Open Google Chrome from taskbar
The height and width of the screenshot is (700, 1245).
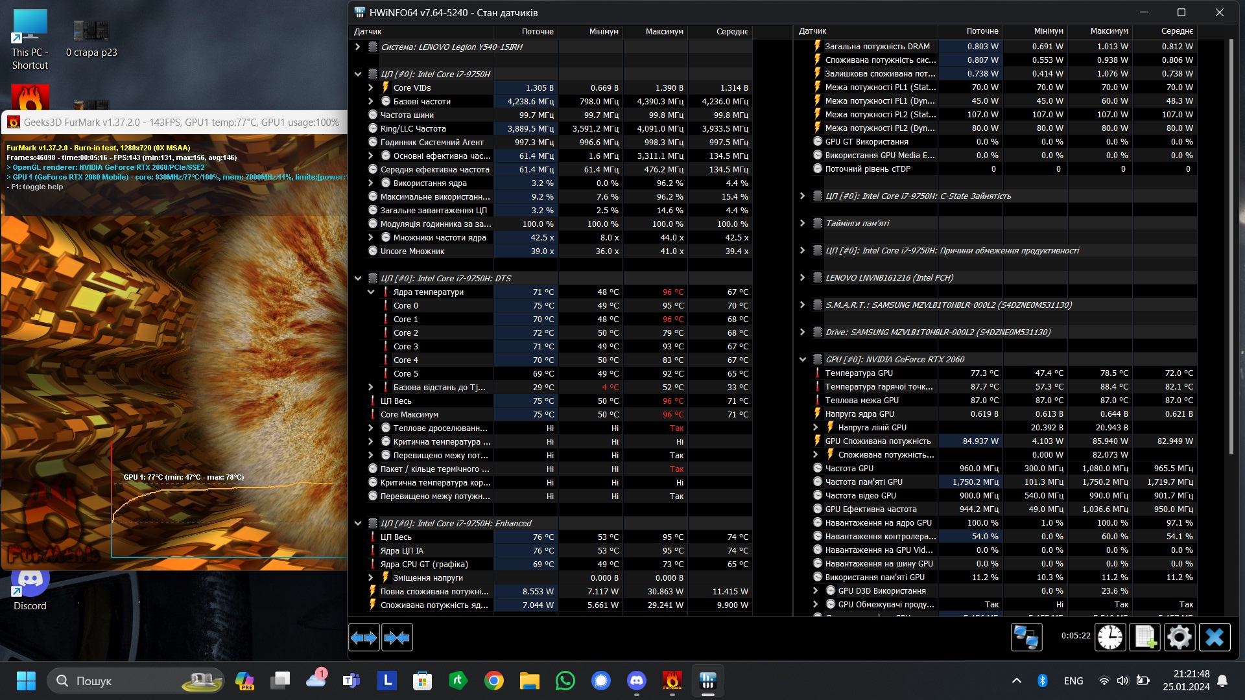[494, 681]
